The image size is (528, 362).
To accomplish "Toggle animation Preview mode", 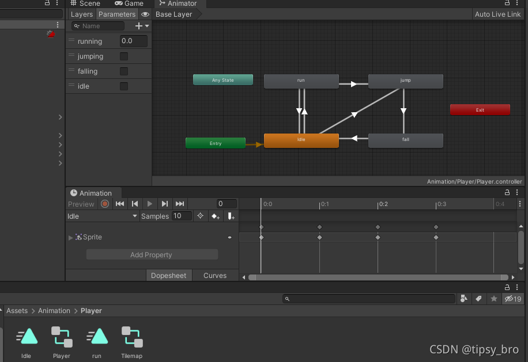I will point(81,204).
